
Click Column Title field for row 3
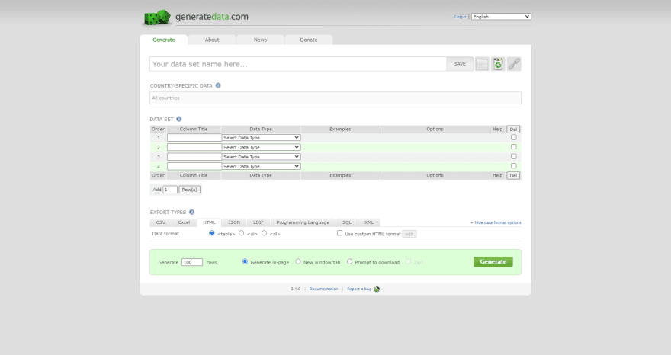point(194,157)
